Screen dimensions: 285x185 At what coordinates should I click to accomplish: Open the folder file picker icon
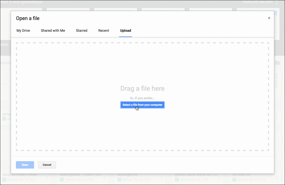click(277, 63)
